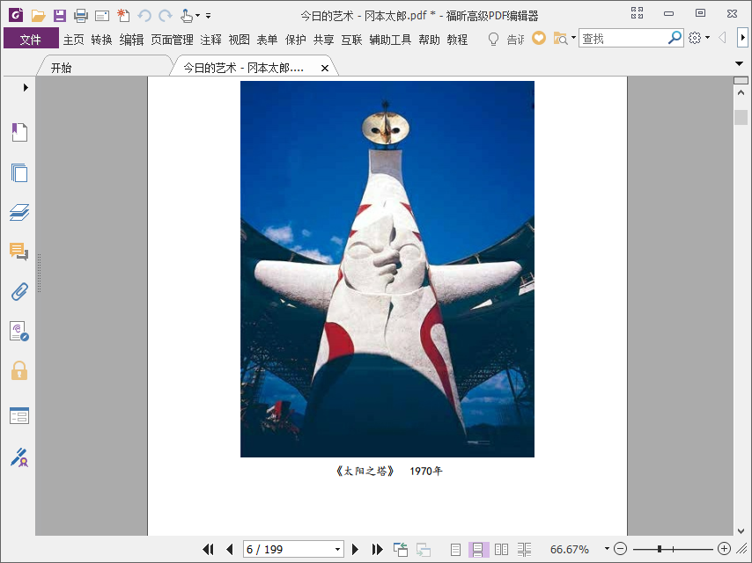The width and height of the screenshot is (752, 563).
Task: Open the 保护 ribbon tab
Action: (296, 40)
